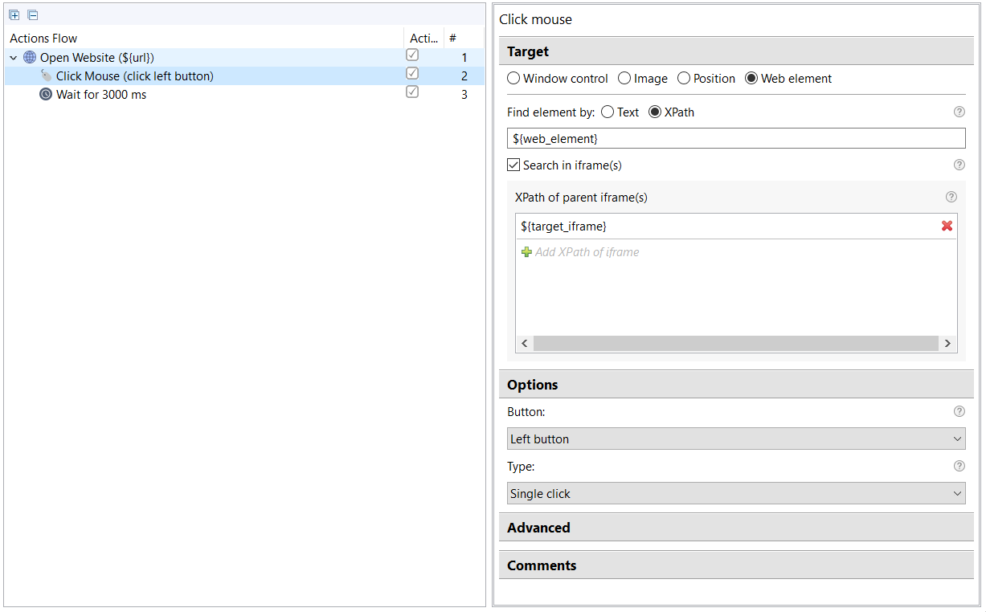
Task: Uncheck Search in iframe(s)
Action: pyautogui.click(x=513, y=165)
